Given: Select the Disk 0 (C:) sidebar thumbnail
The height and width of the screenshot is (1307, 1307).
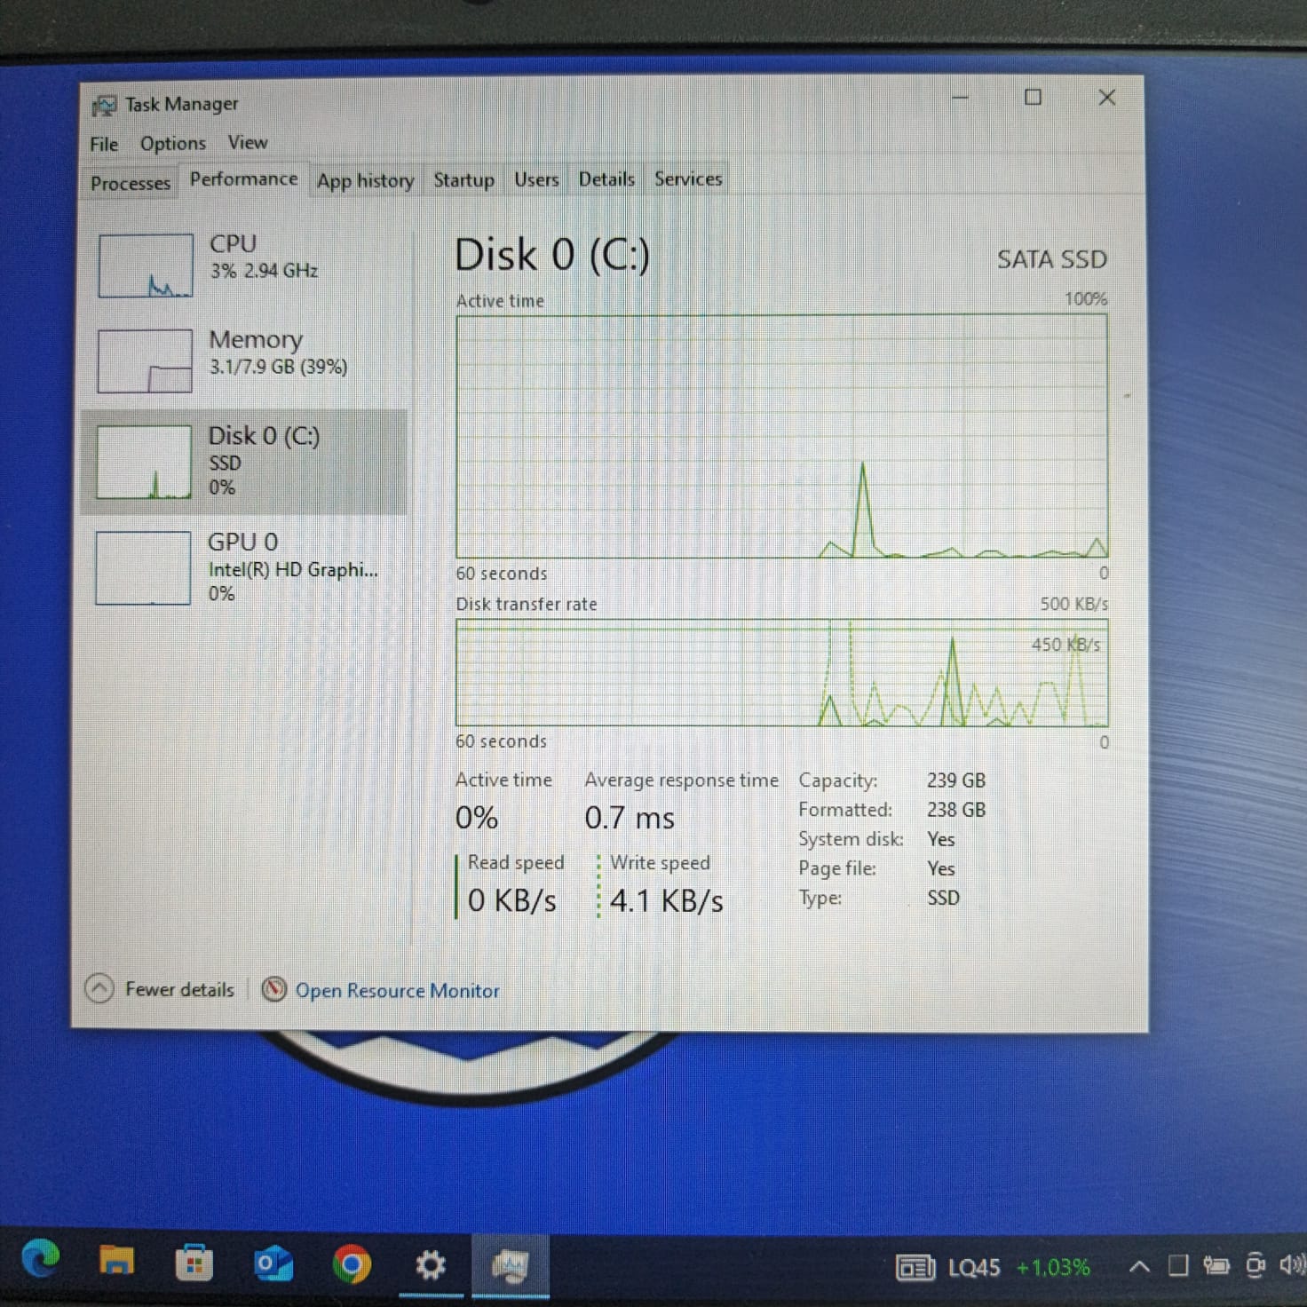Looking at the screenshot, I should click(x=144, y=462).
